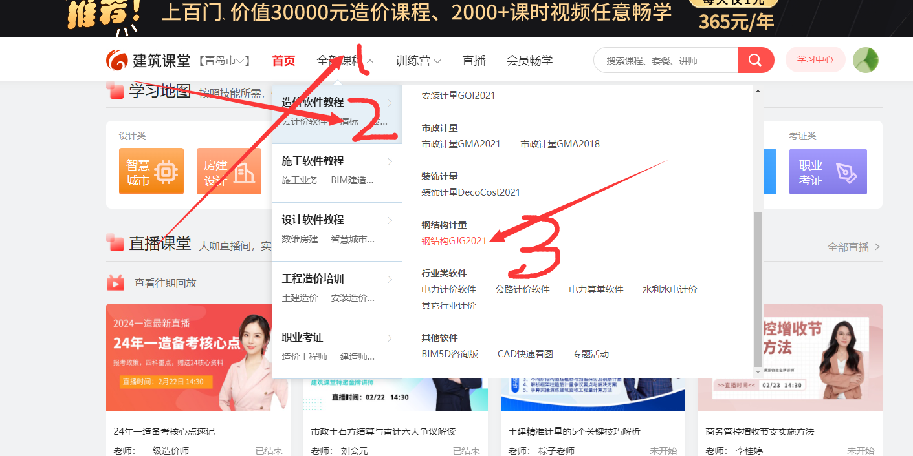Open 会员畅学 navigation item
Screen dimensions: 913x456
click(x=529, y=61)
